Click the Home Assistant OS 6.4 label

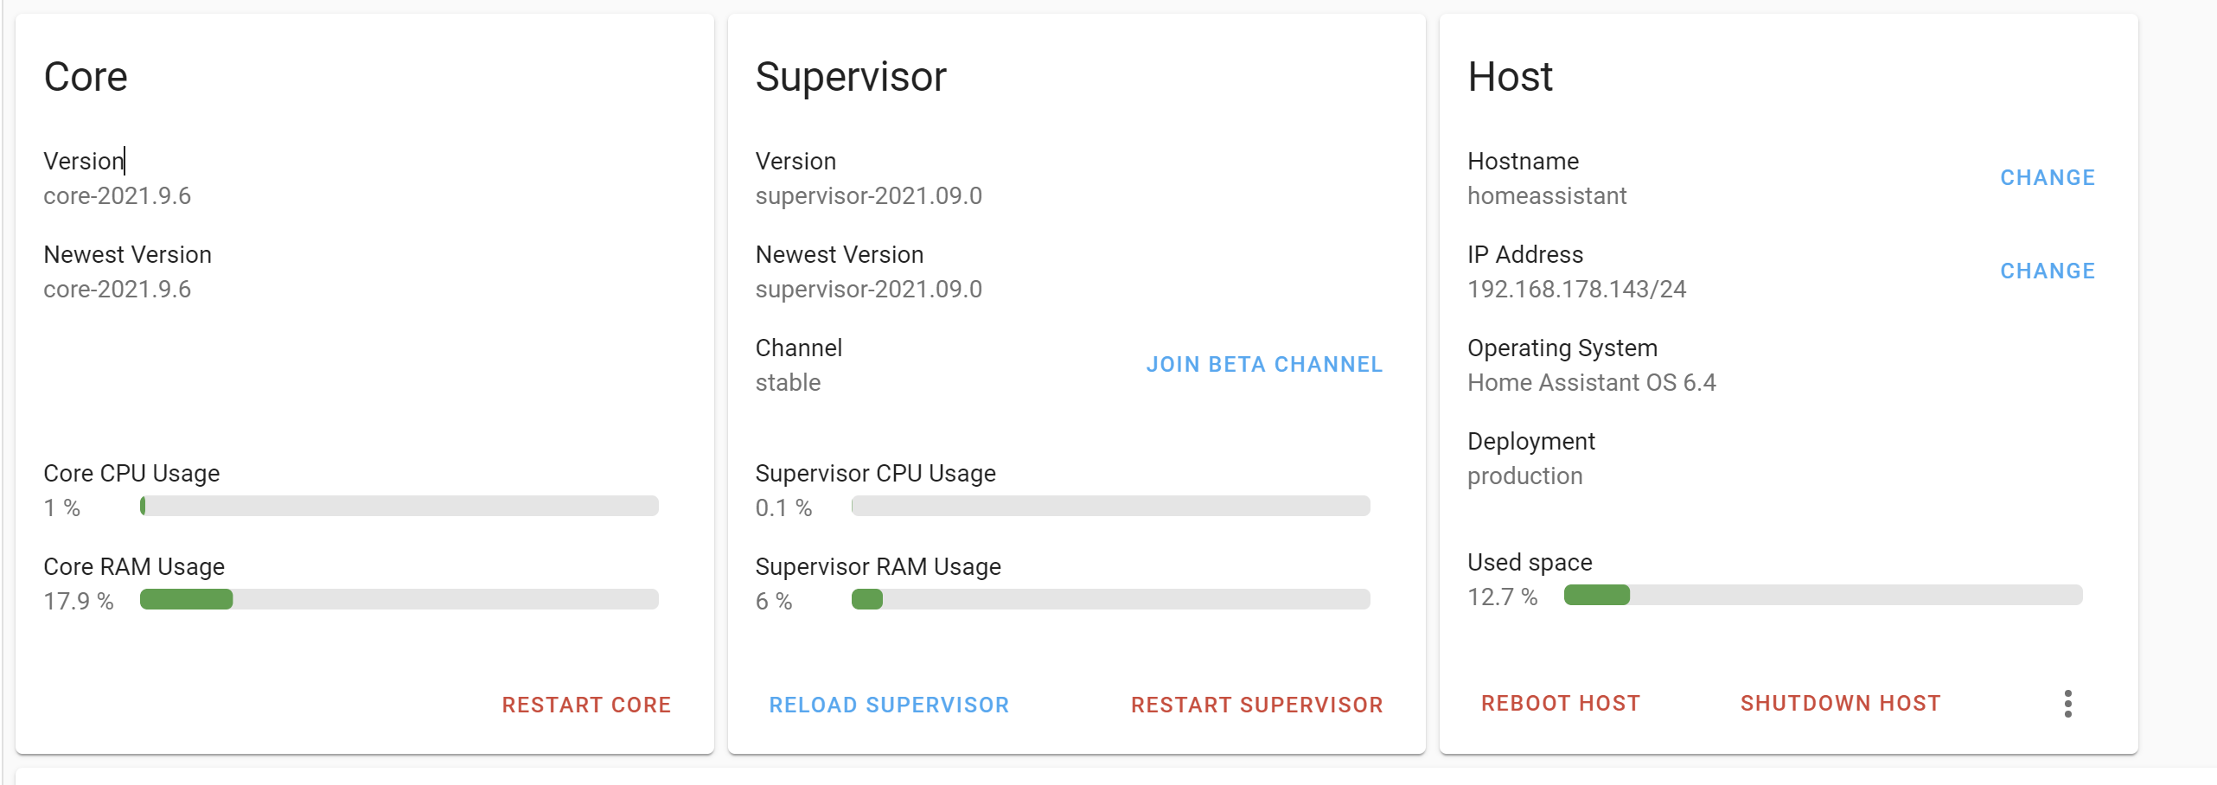(x=1592, y=382)
